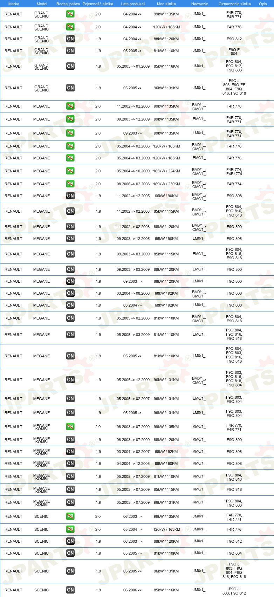Click the LM0/1_ body cell in the Megane 99kW/135KM row
Image resolution: width=274 pixels, height=597 pixels.
pyautogui.click(x=199, y=133)
